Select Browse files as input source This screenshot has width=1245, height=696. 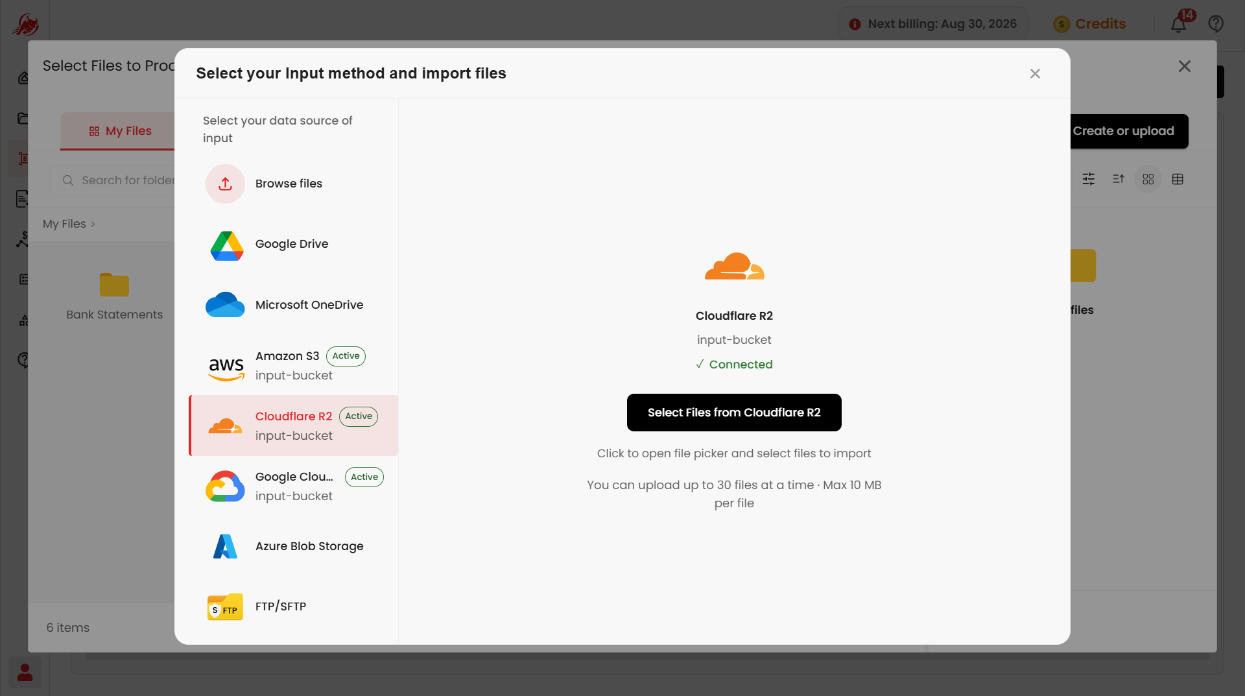click(294, 184)
